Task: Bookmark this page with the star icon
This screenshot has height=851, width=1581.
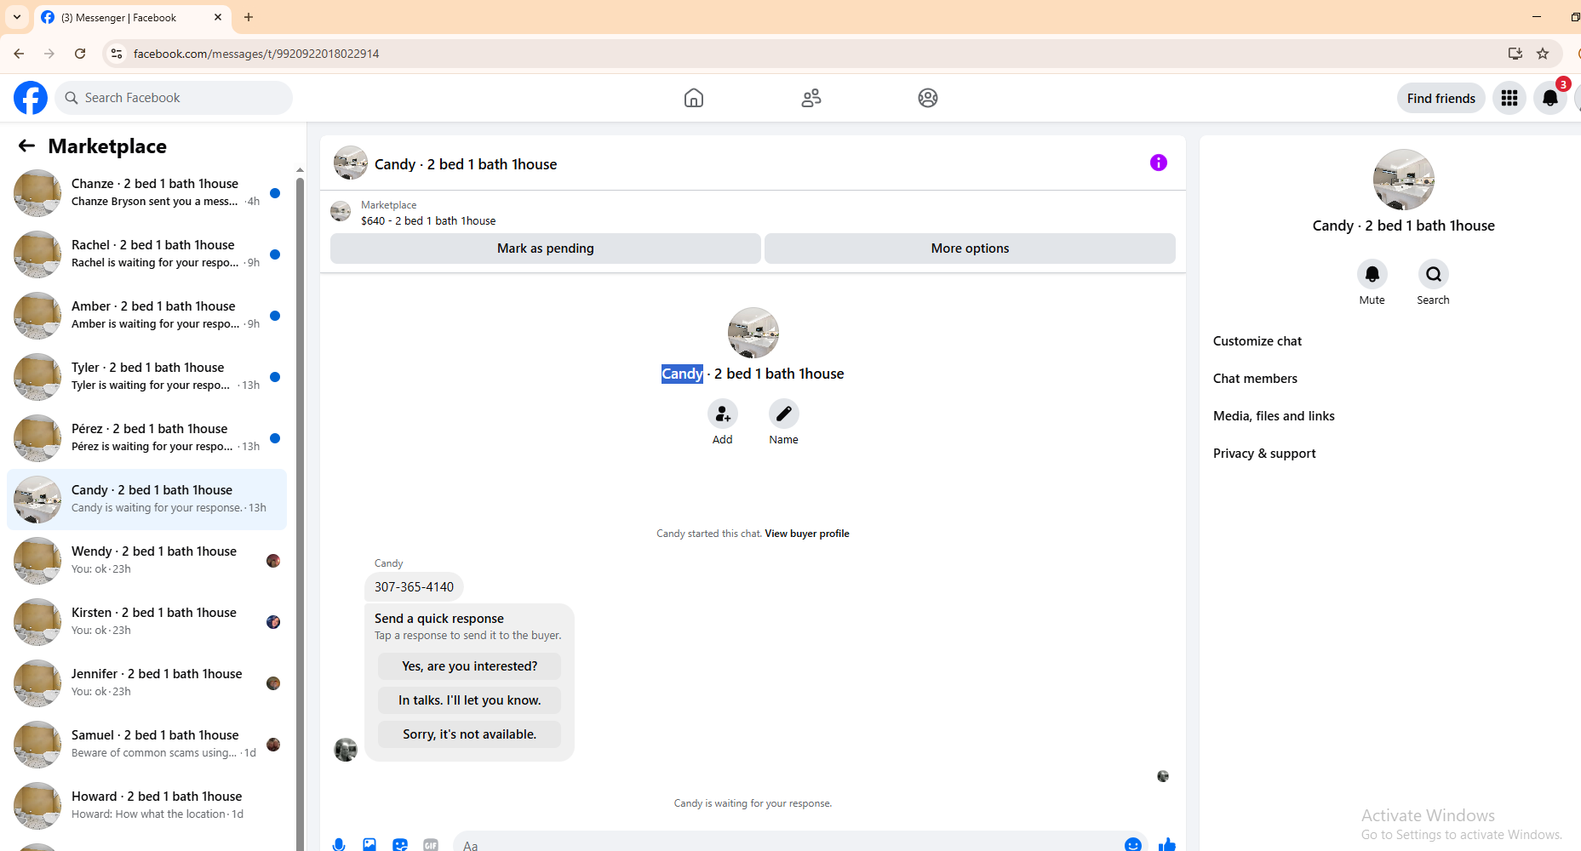Action: [1543, 54]
